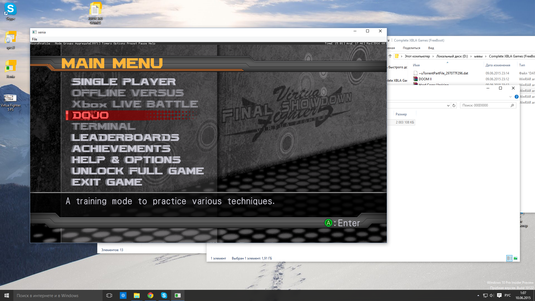Expand the ribbon chevron beside Help
Screen dimensions: 535x301
(510, 97)
